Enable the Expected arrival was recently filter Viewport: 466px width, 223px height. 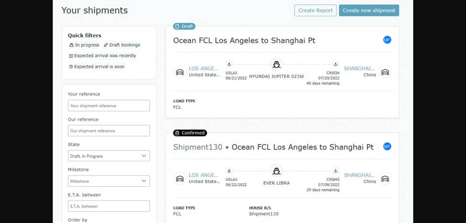(102, 56)
